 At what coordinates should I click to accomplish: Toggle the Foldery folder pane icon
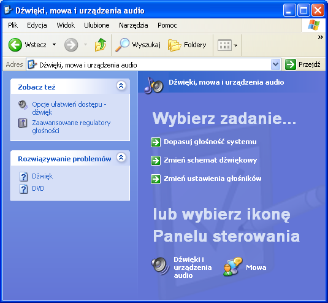[x=174, y=45]
